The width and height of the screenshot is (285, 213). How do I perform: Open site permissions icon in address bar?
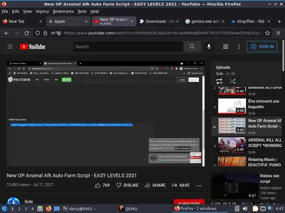pyautogui.click(x=53, y=33)
